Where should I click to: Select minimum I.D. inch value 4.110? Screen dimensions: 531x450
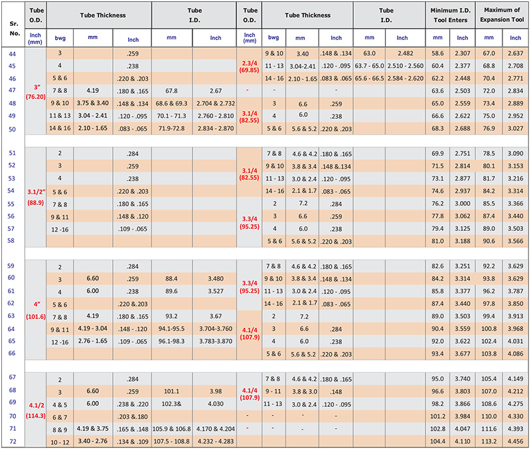(462, 441)
